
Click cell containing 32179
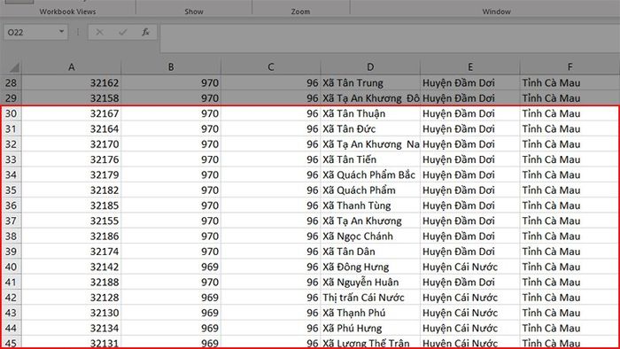click(71, 174)
